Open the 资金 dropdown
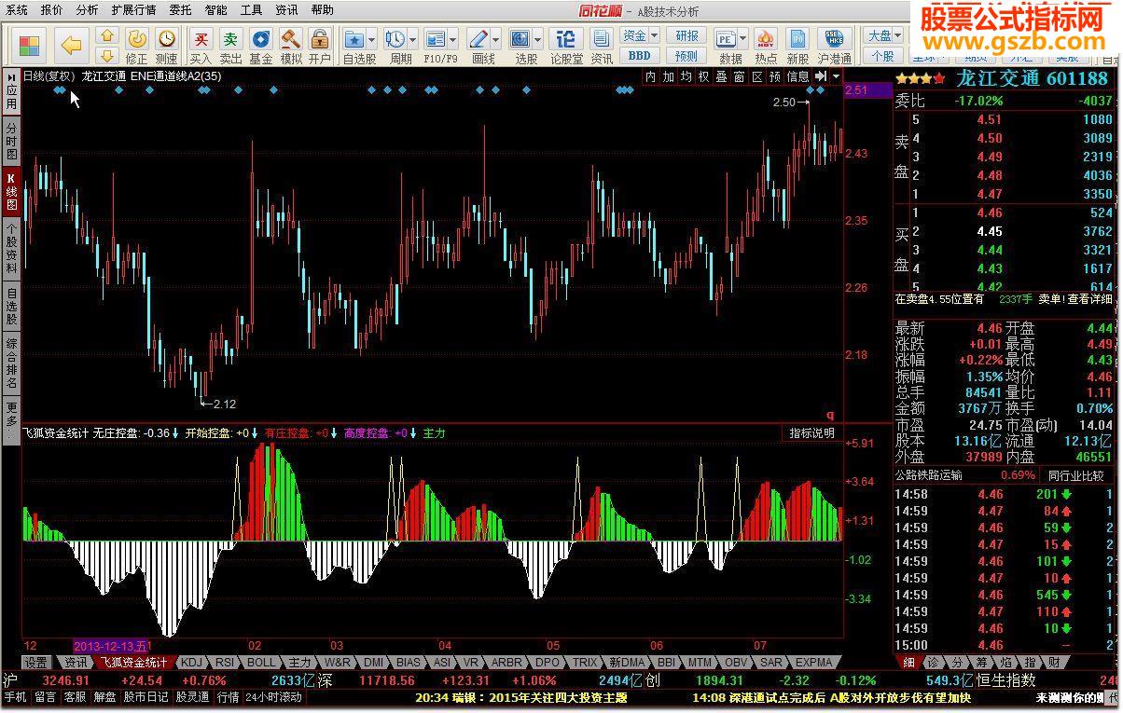Image resolution: width=1123 pixels, height=713 pixels. point(640,35)
